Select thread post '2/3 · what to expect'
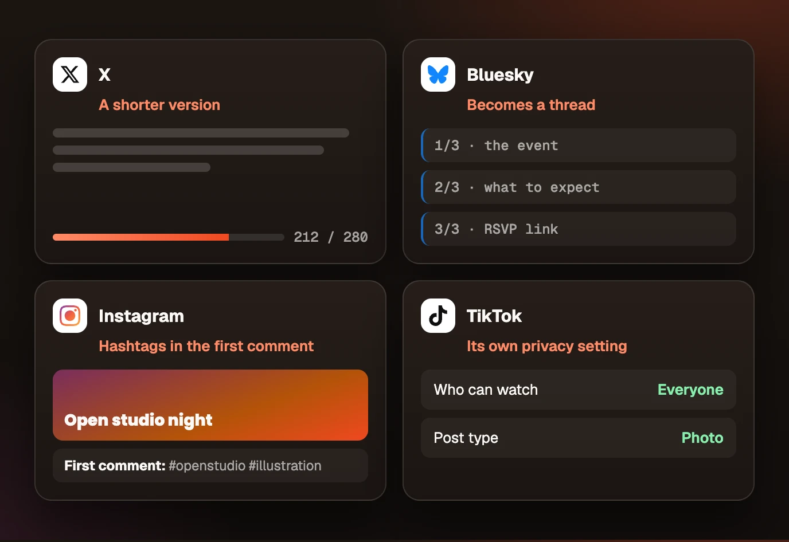The height and width of the screenshot is (542, 789). pos(579,187)
